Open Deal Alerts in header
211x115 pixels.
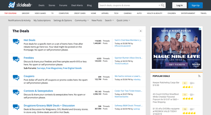77,5
